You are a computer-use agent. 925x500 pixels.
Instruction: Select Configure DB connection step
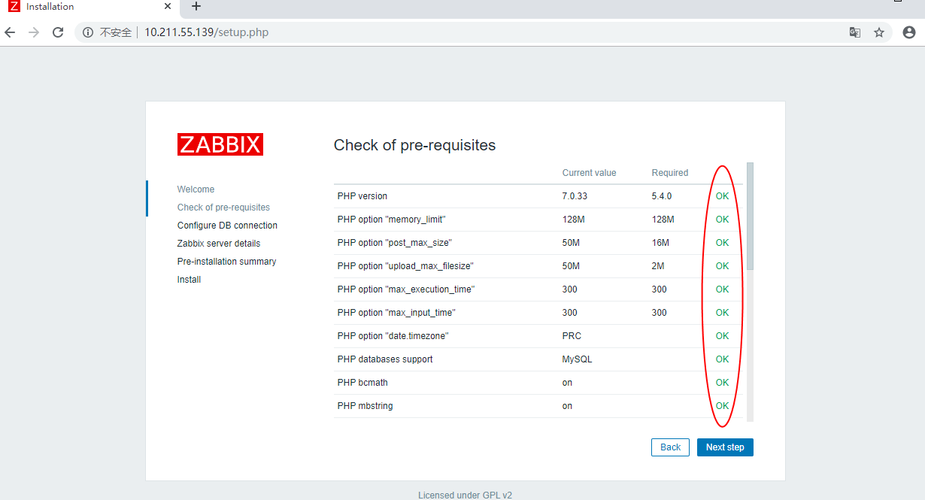coord(227,226)
